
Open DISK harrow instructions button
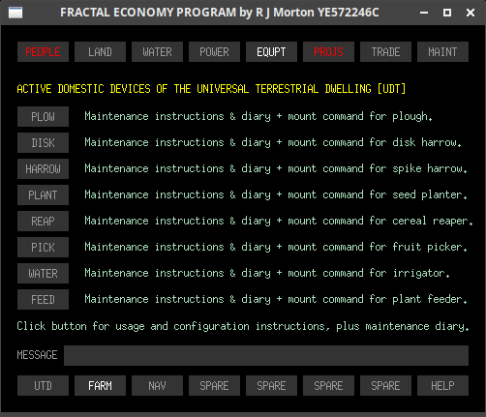(43, 142)
